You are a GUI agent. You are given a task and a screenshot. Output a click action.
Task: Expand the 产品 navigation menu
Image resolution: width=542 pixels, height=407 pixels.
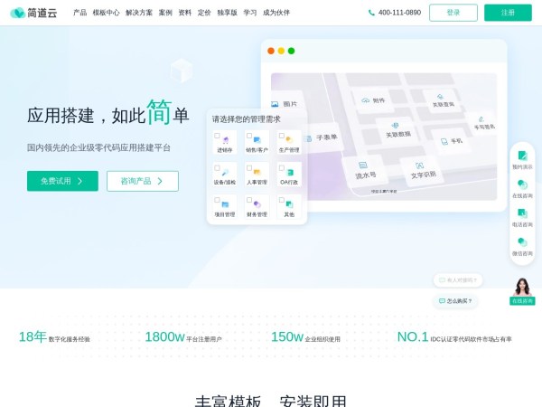(79, 13)
